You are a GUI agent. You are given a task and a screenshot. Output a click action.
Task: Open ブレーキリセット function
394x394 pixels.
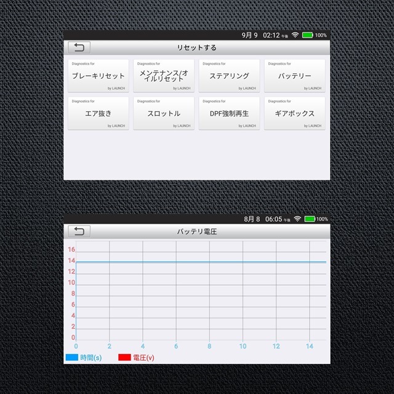98,76
